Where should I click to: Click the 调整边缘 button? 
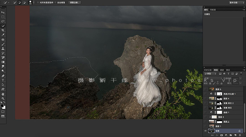click(75, 2)
